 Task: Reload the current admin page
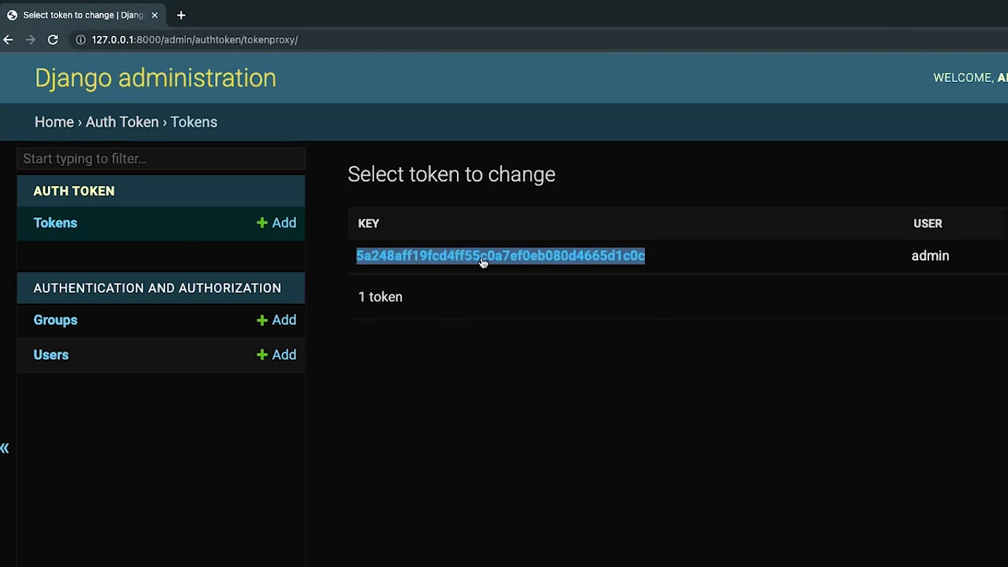click(x=53, y=40)
